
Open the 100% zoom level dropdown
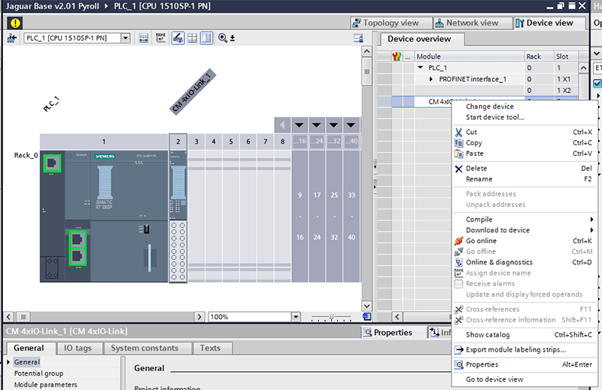coord(296,317)
